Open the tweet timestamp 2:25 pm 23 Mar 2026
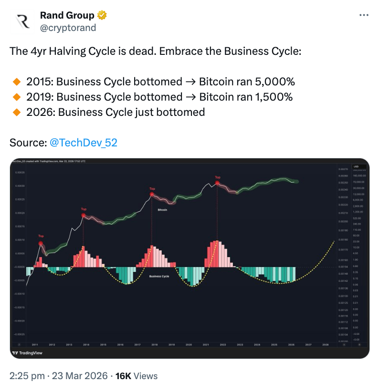The image size is (380, 392). coord(59,376)
